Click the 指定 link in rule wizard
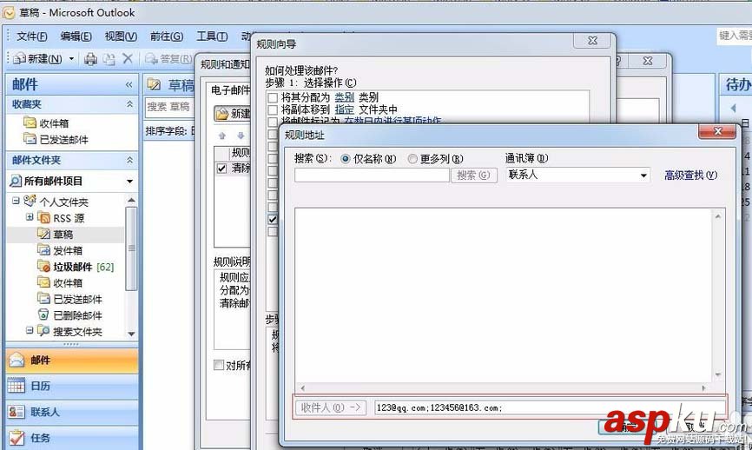This screenshot has height=450, width=752. point(345,109)
